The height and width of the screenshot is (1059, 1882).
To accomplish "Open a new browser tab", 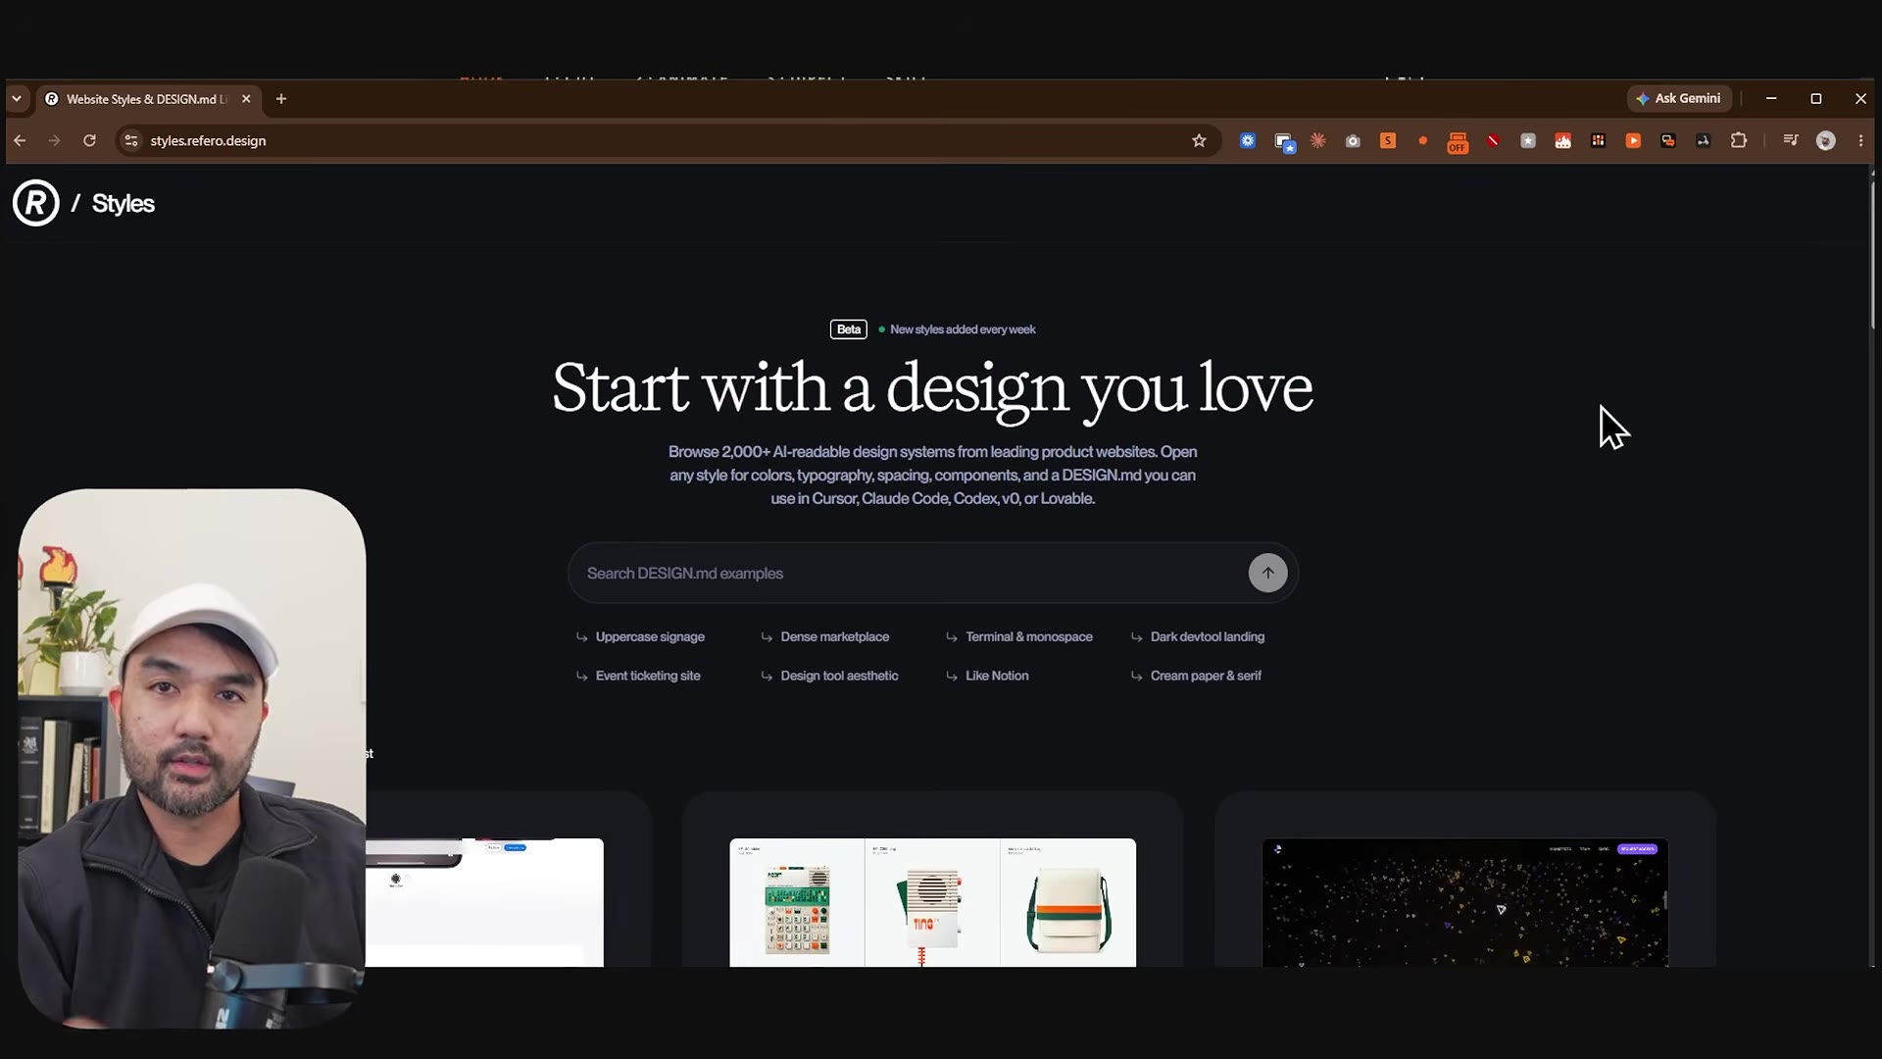I will (281, 99).
